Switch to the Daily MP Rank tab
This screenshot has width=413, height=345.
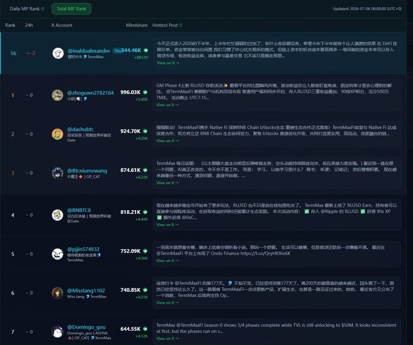(25, 9)
